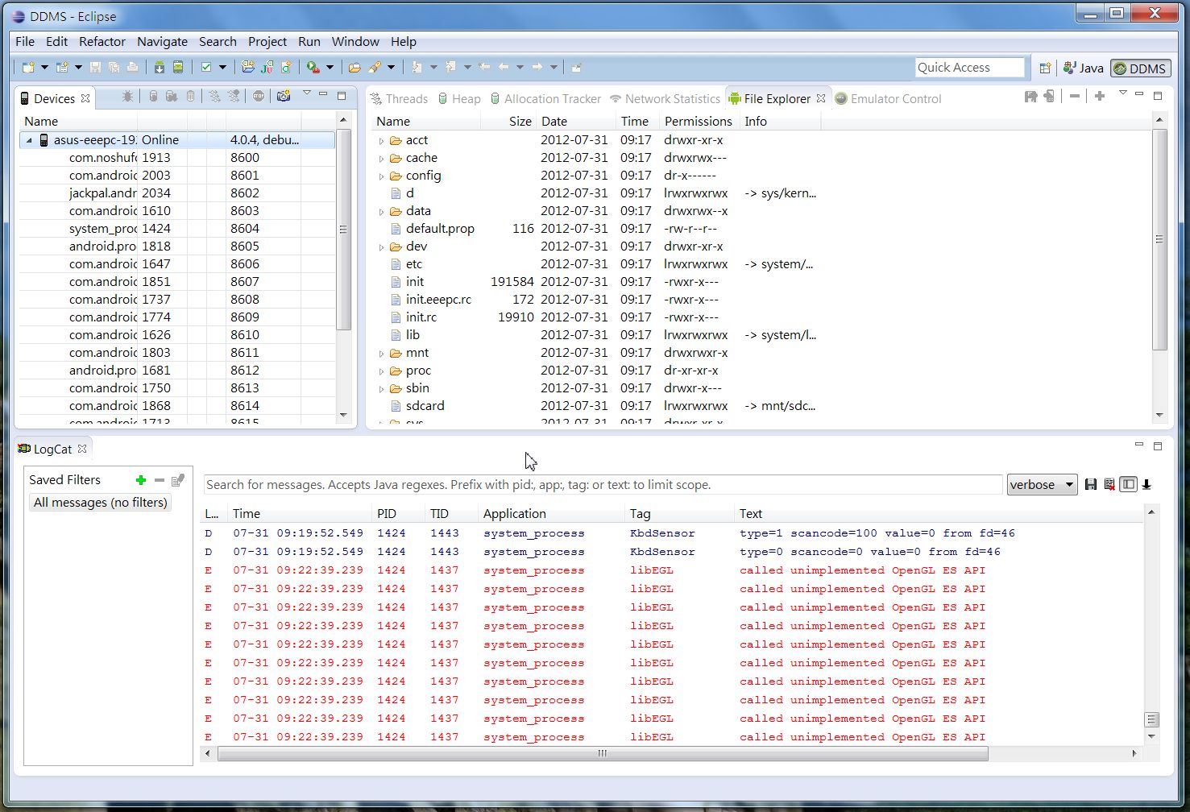The width and height of the screenshot is (1190, 812).
Task: Select the init.rc file
Action: [x=421, y=317]
